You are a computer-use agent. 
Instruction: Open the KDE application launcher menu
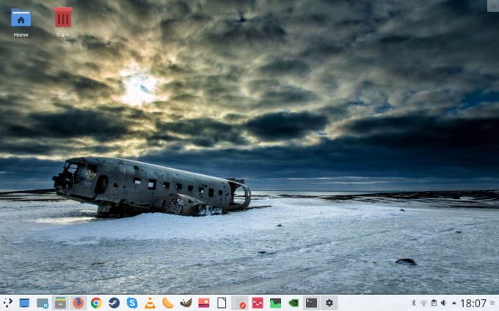pyautogui.click(x=7, y=303)
